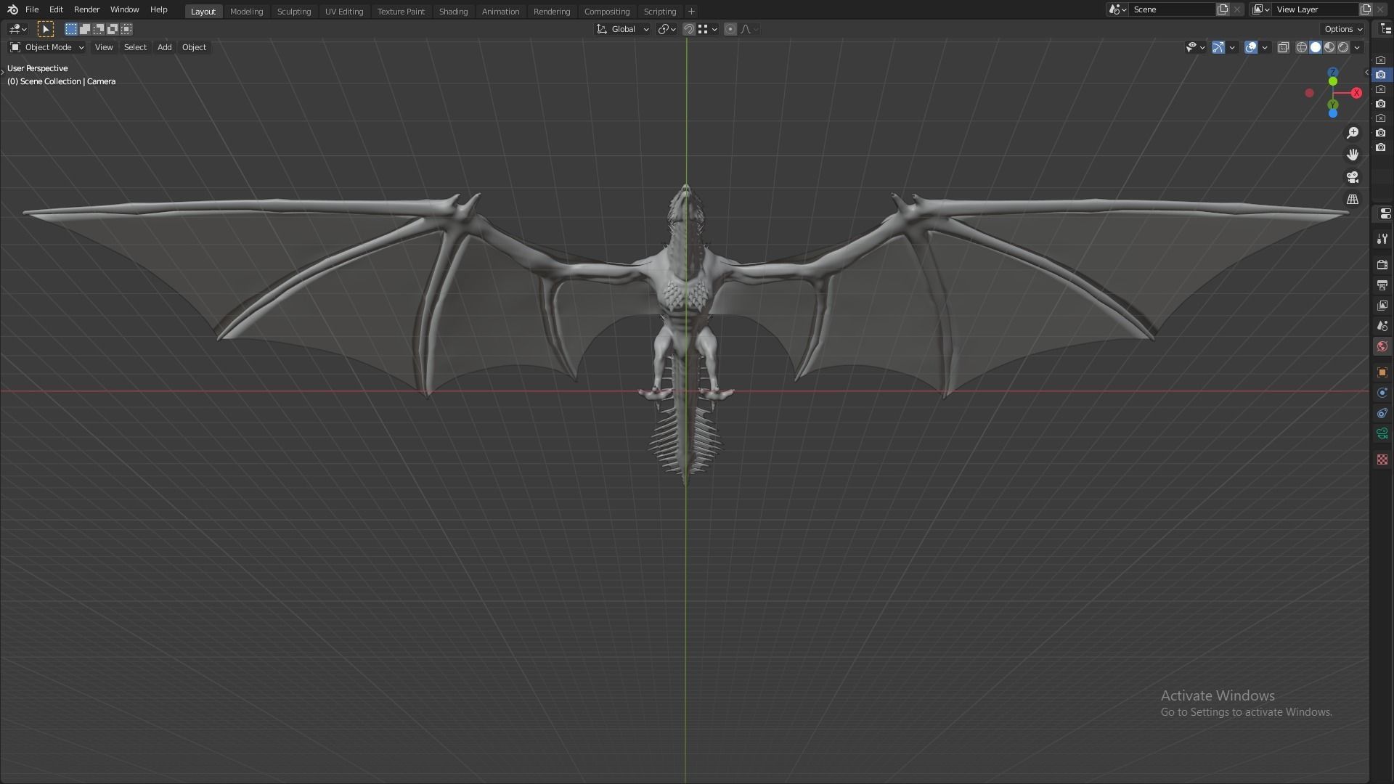
Task: Open the Object Mode dropdown
Action: pyautogui.click(x=46, y=47)
